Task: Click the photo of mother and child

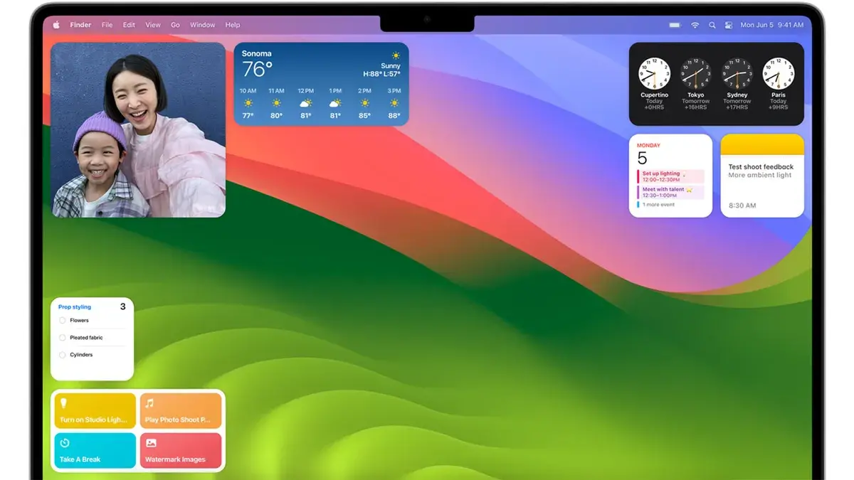Action: click(x=138, y=128)
